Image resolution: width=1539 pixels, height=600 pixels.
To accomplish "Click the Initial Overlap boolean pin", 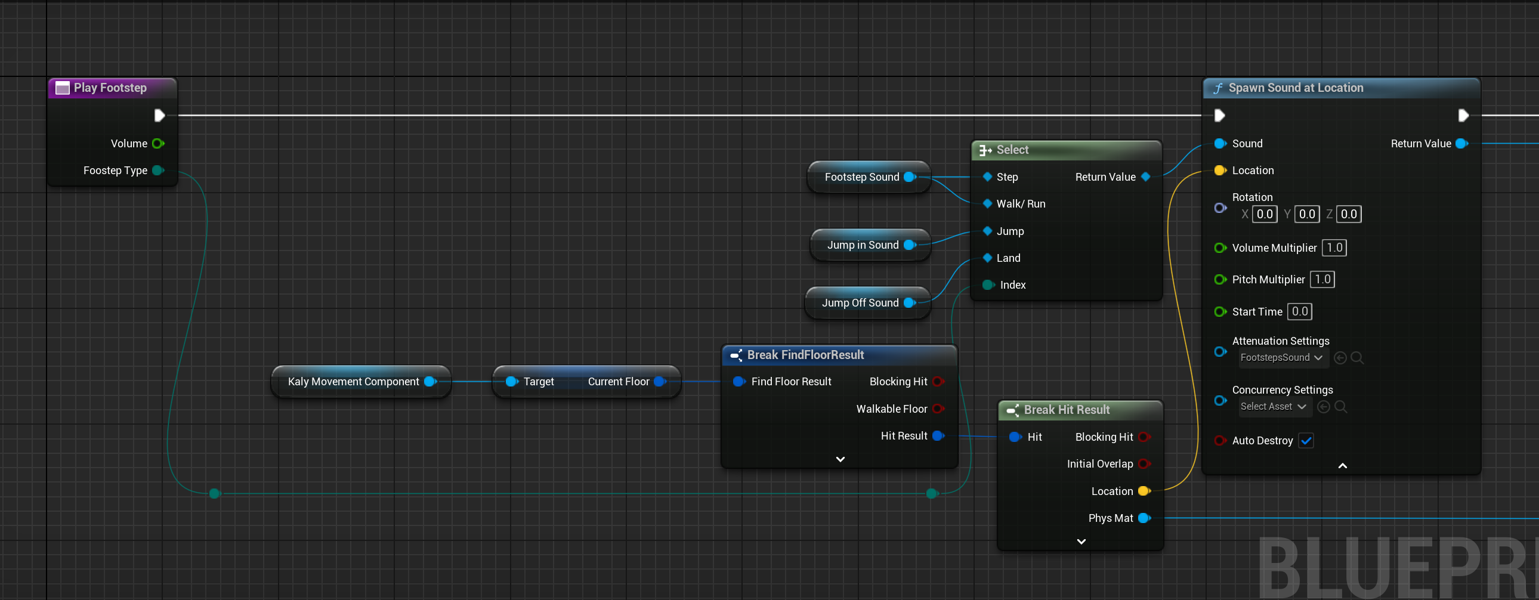I will (1144, 464).
